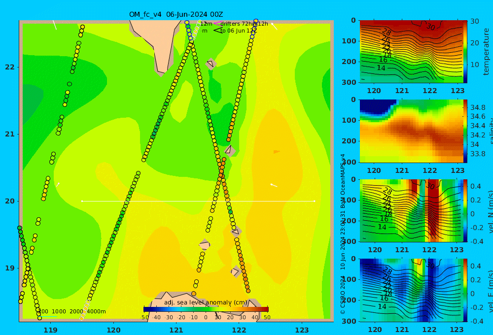The width and height of the screenshot is (493, 335).
Task: Select the 'to 06 Jun 12Z' legend label
Action: pos(239,31)
